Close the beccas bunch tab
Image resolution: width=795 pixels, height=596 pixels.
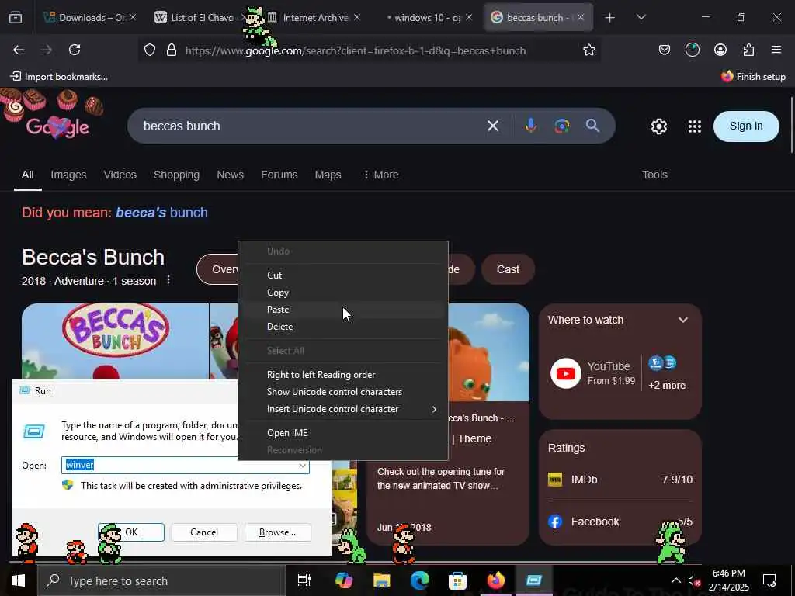pyautogui.click(x=581, y=18)
